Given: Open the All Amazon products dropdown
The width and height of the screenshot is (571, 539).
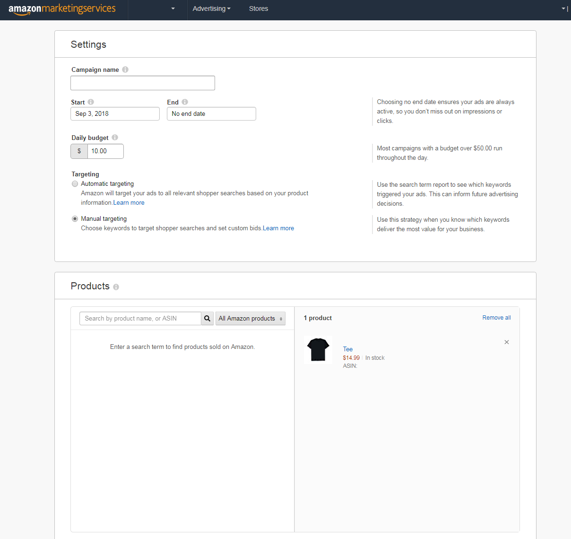Looking at the screenshot, I should 251,319.
